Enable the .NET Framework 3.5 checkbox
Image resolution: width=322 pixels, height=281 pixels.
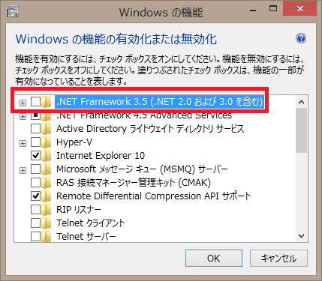pos(35,102)
